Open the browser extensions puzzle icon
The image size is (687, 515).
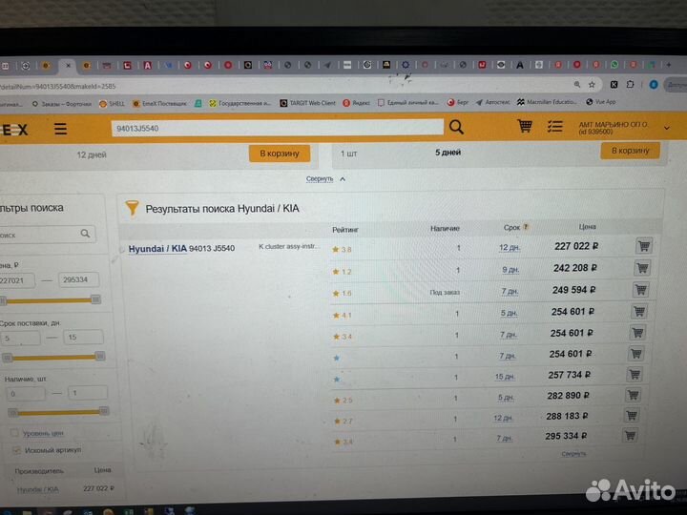pyautogui.click(x=630, y=84)
